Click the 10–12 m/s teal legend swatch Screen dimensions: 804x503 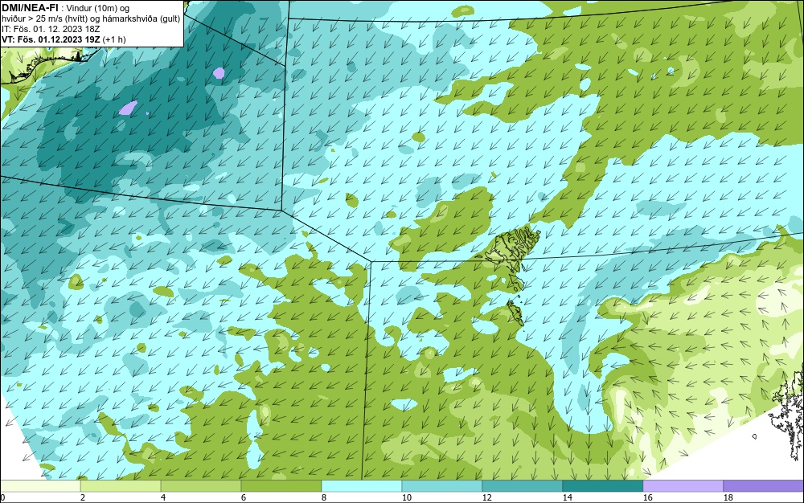coord(442,485)
